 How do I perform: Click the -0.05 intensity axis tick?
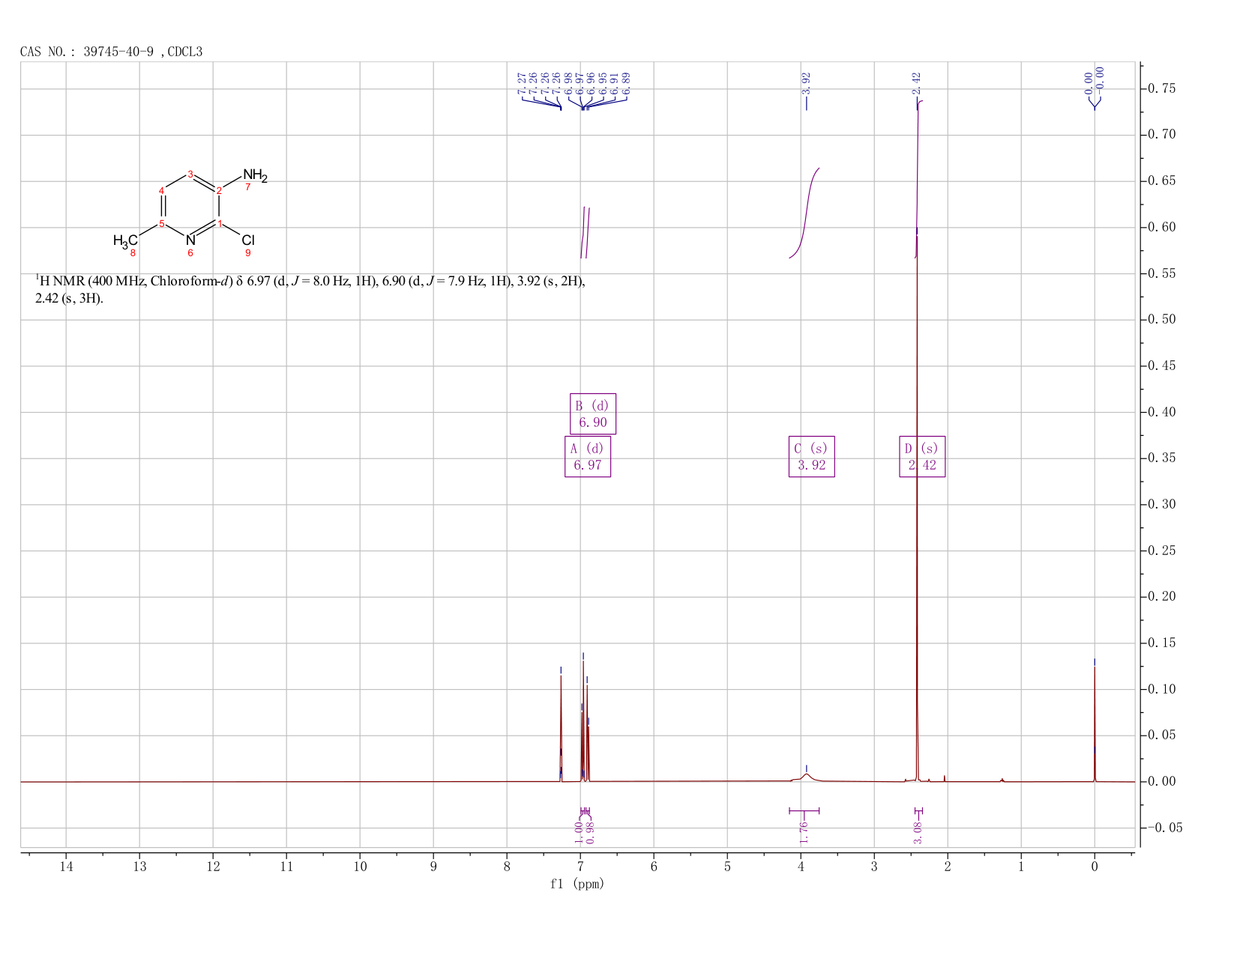1164,828
